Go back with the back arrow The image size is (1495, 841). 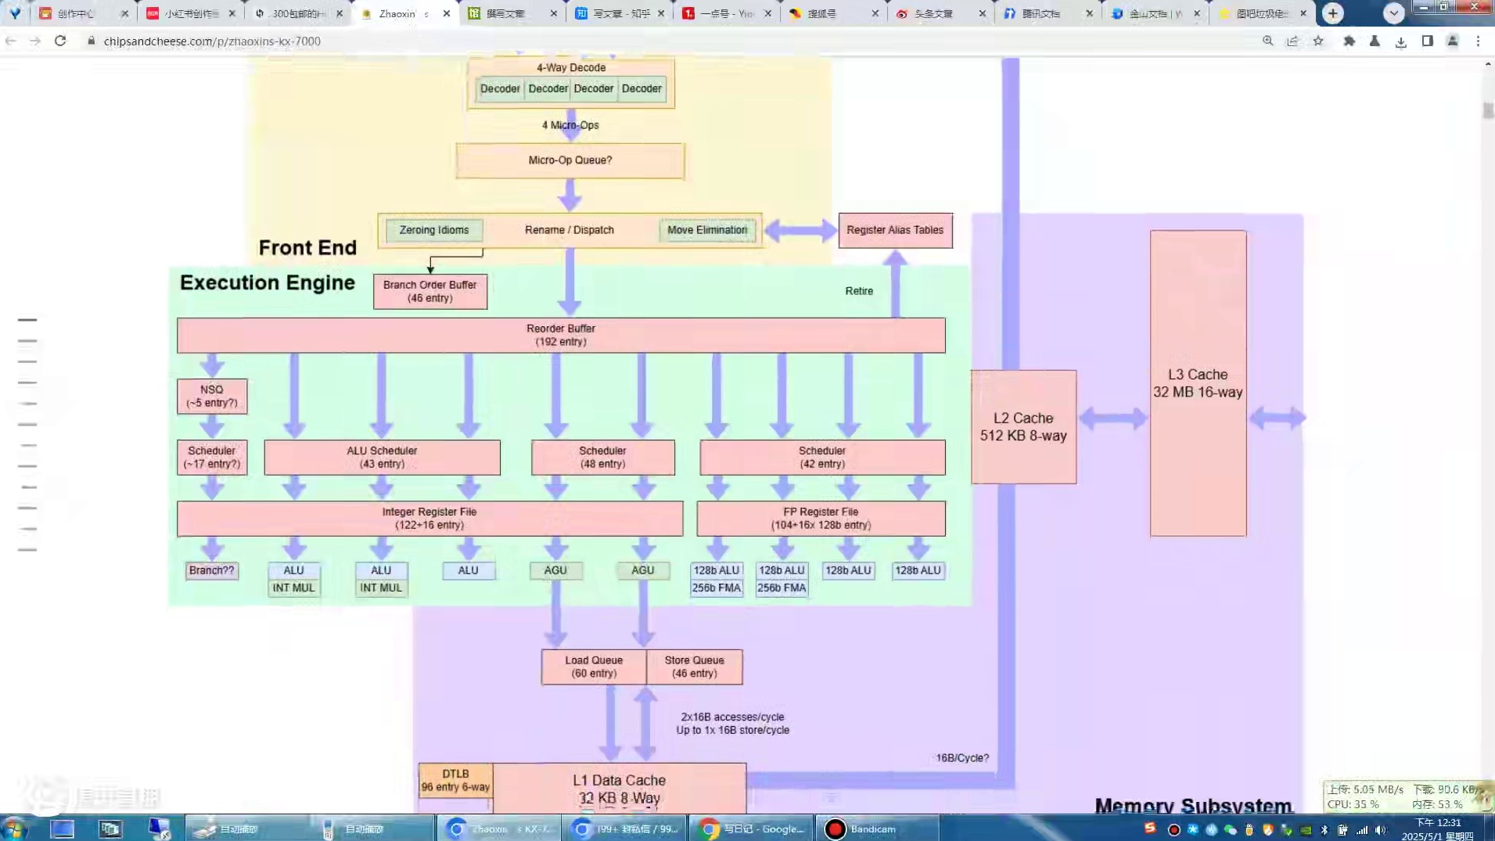pyautogui.click(x=11, y=41)
